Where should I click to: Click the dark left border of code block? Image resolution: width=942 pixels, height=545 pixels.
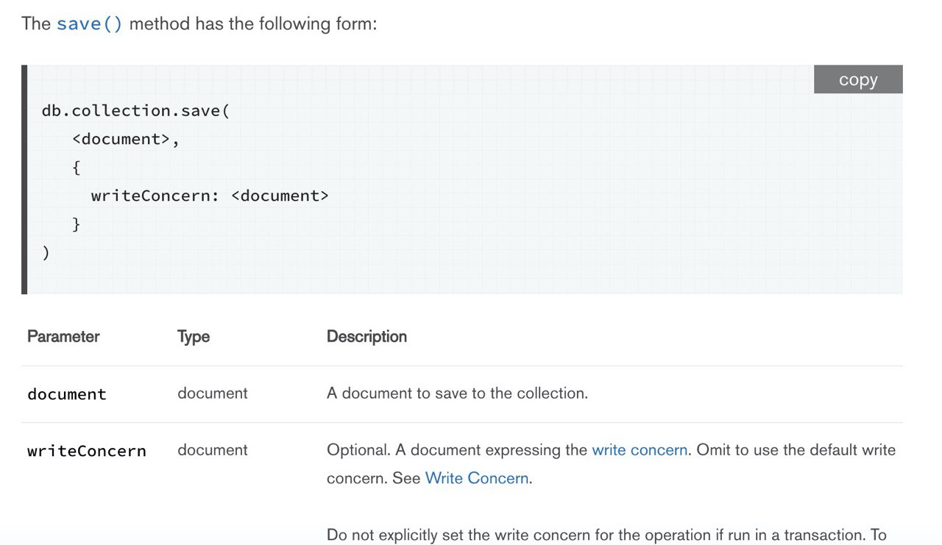click(24, 179)
